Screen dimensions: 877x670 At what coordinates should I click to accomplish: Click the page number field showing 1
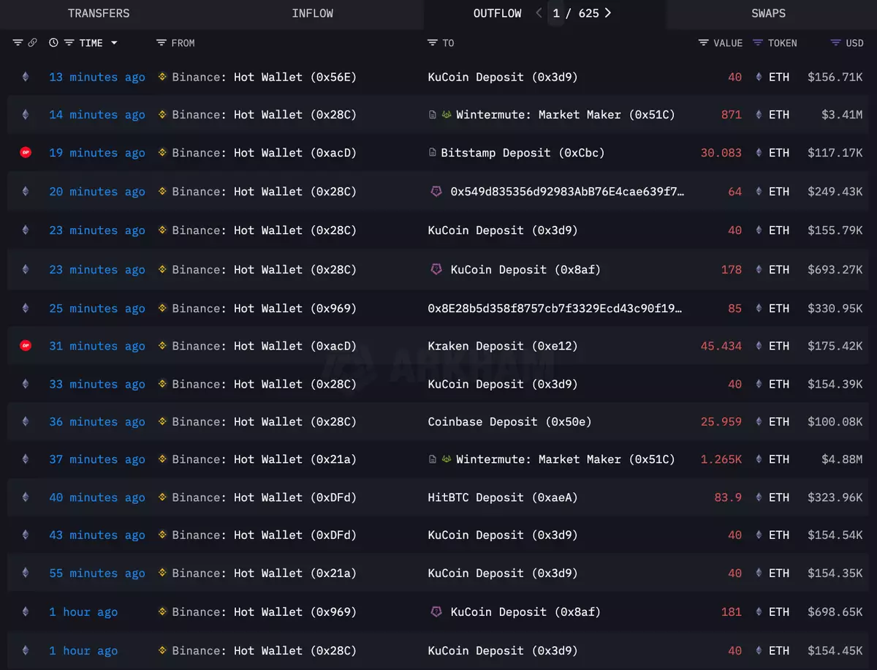[x=556, y=13]
